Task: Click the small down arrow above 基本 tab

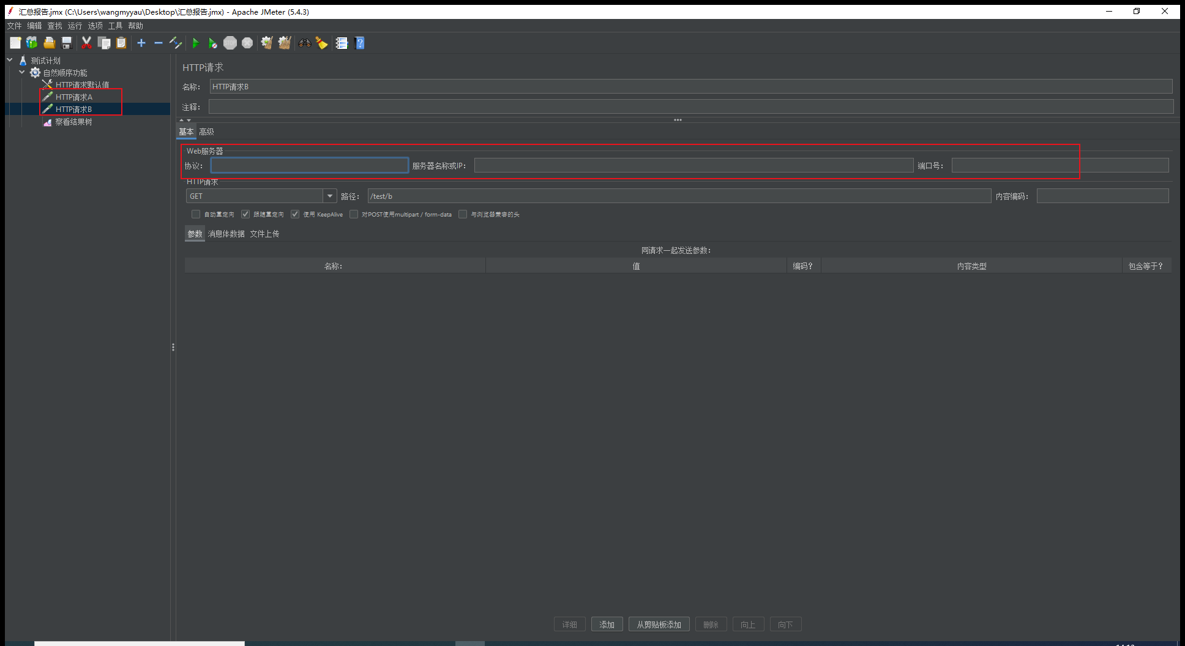Action: (x=189, y=120)
